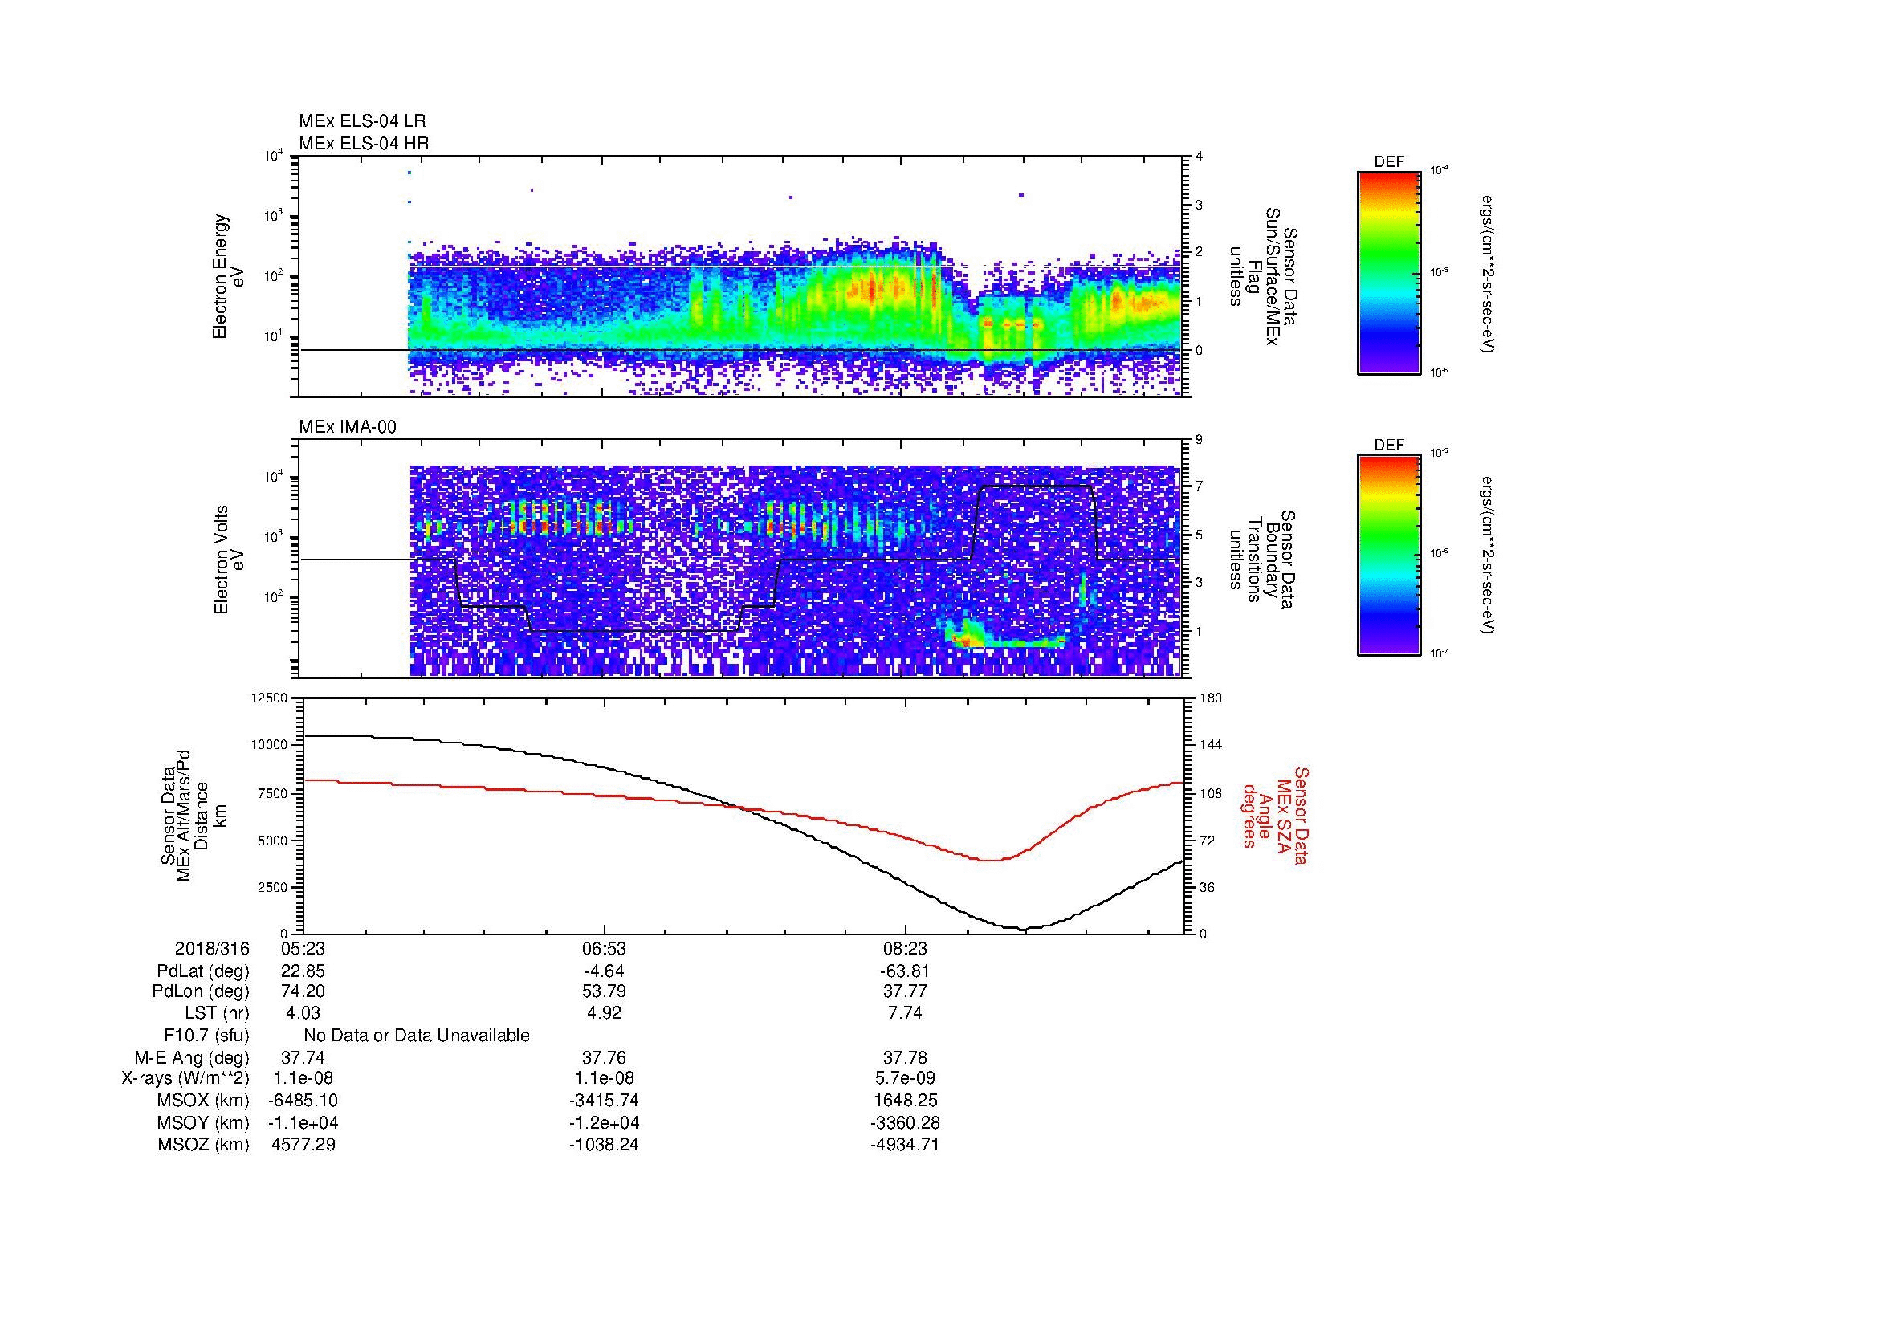Click the X-rays value '5.7e-09'
The image size is (1878, 1327).
pos(906,1078)
